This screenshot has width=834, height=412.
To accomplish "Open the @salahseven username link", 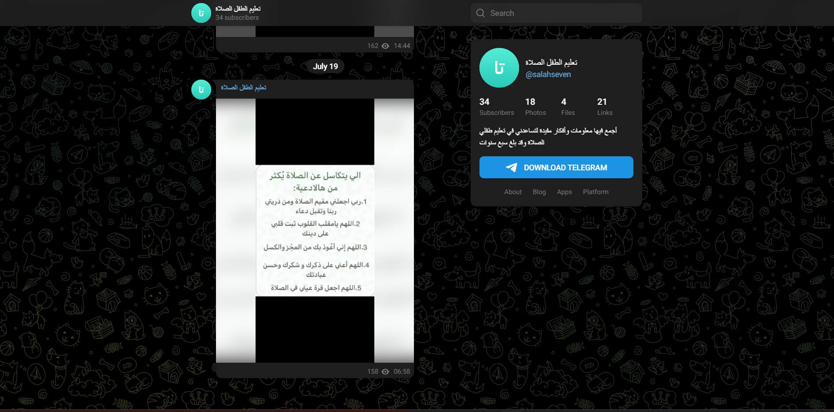I will click(548, 75).
